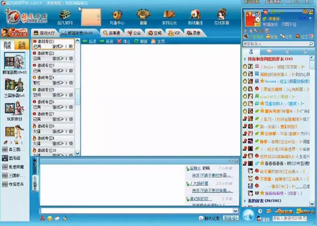Open chat history 聊天记录
This screenshot has width=317, height=226.
[x=209, y=218]
